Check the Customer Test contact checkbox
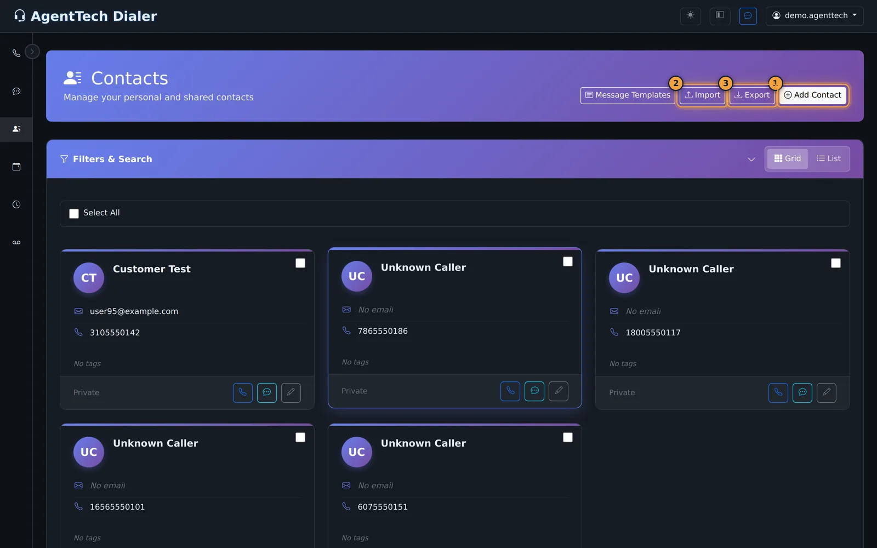Screen dimensions: 877x548 click(300, 263)
